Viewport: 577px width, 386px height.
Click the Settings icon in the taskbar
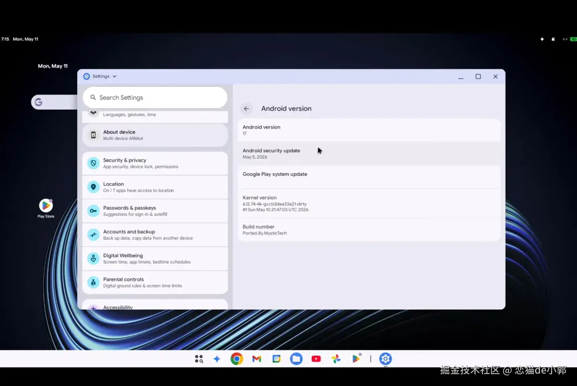385,359
